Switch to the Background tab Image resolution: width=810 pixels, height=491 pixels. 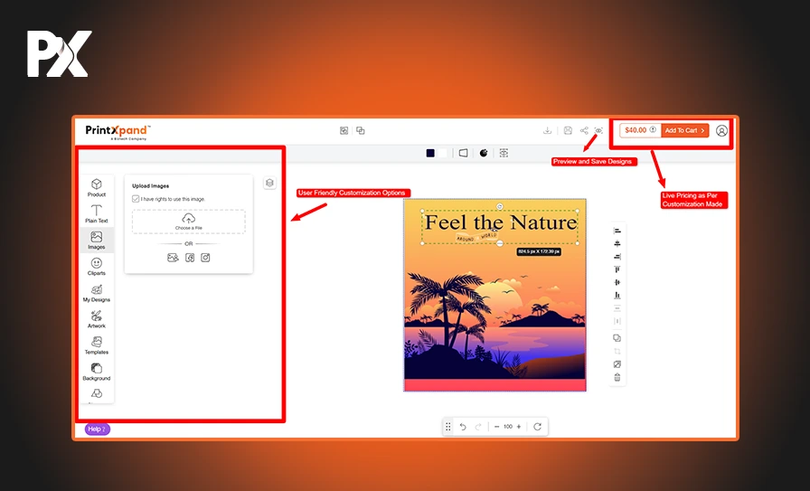point(97,371)
